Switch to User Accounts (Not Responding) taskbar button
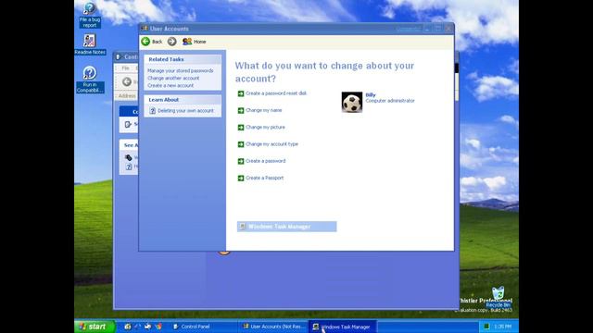Image resolution: width=593 pixels, height=333 pixels. tap(274, 327)
